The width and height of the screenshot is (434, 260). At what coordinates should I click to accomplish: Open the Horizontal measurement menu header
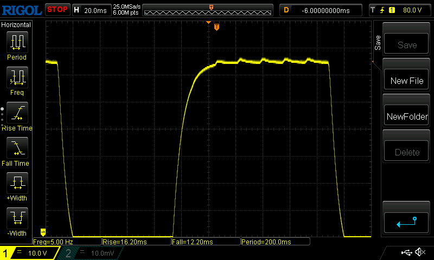tap(16, 25)
